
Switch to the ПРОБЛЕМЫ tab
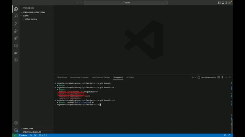62,77
